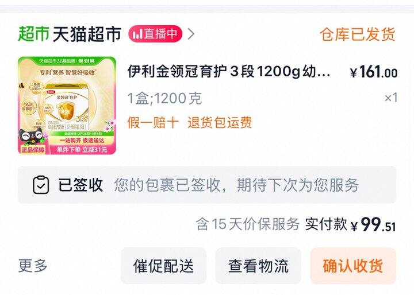Open the 已签收 delivery status bar
The height and width of the screenshot is (295, 414).
(207, 185)
